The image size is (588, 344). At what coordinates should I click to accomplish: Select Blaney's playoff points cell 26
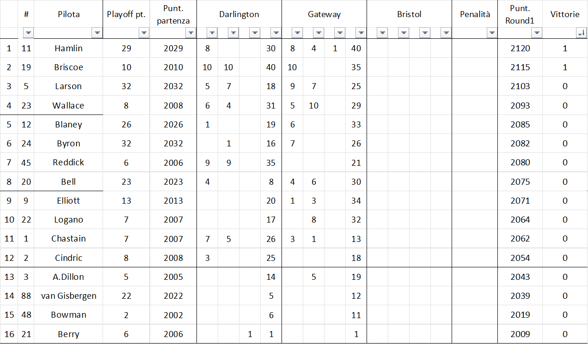click(126, 124)
